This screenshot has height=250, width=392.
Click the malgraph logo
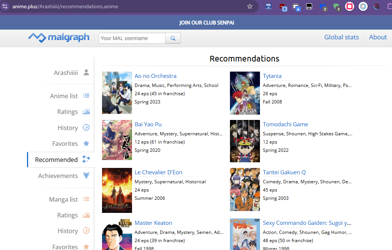click(x=59, y=38)
